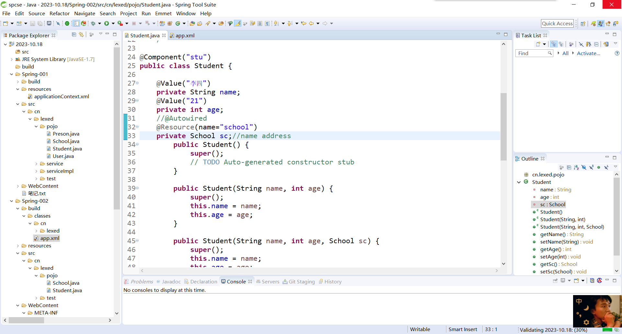The image size is (622, 334).
Task: Click the Activate... link in Task List
Action: (x=588, y=53)
